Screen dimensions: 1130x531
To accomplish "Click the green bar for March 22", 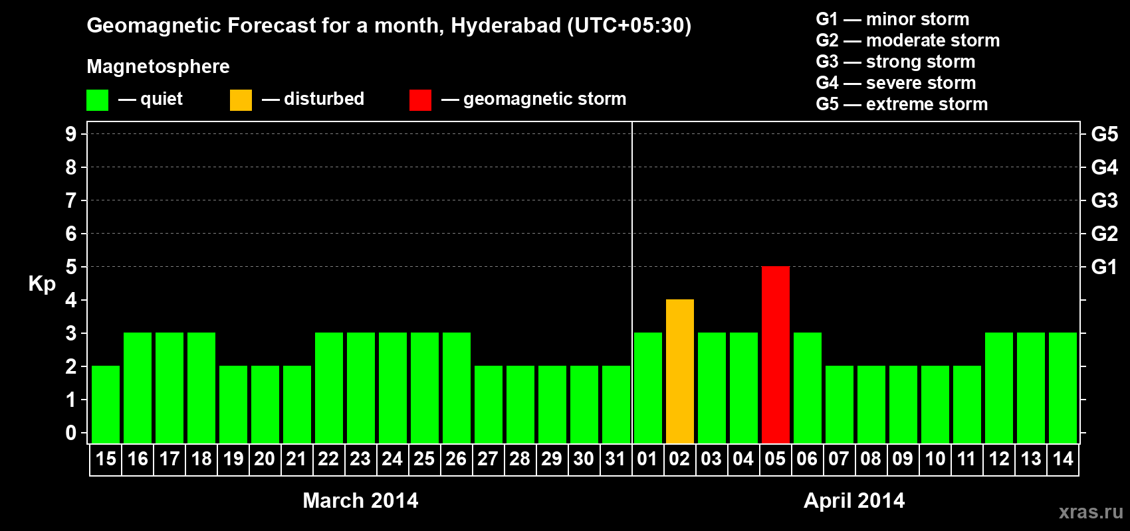I will click(329, 388).
